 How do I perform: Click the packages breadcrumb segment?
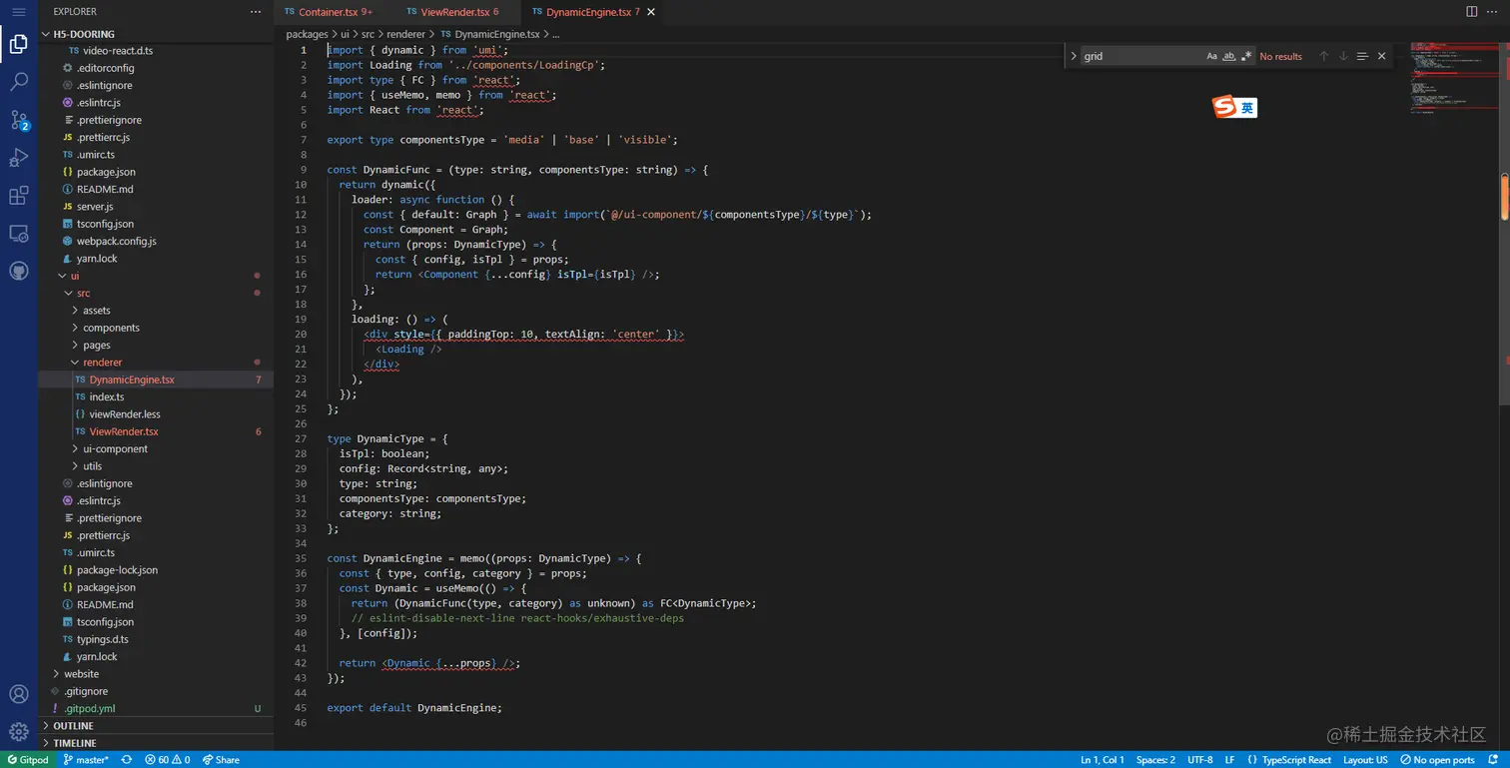[307, 34]
